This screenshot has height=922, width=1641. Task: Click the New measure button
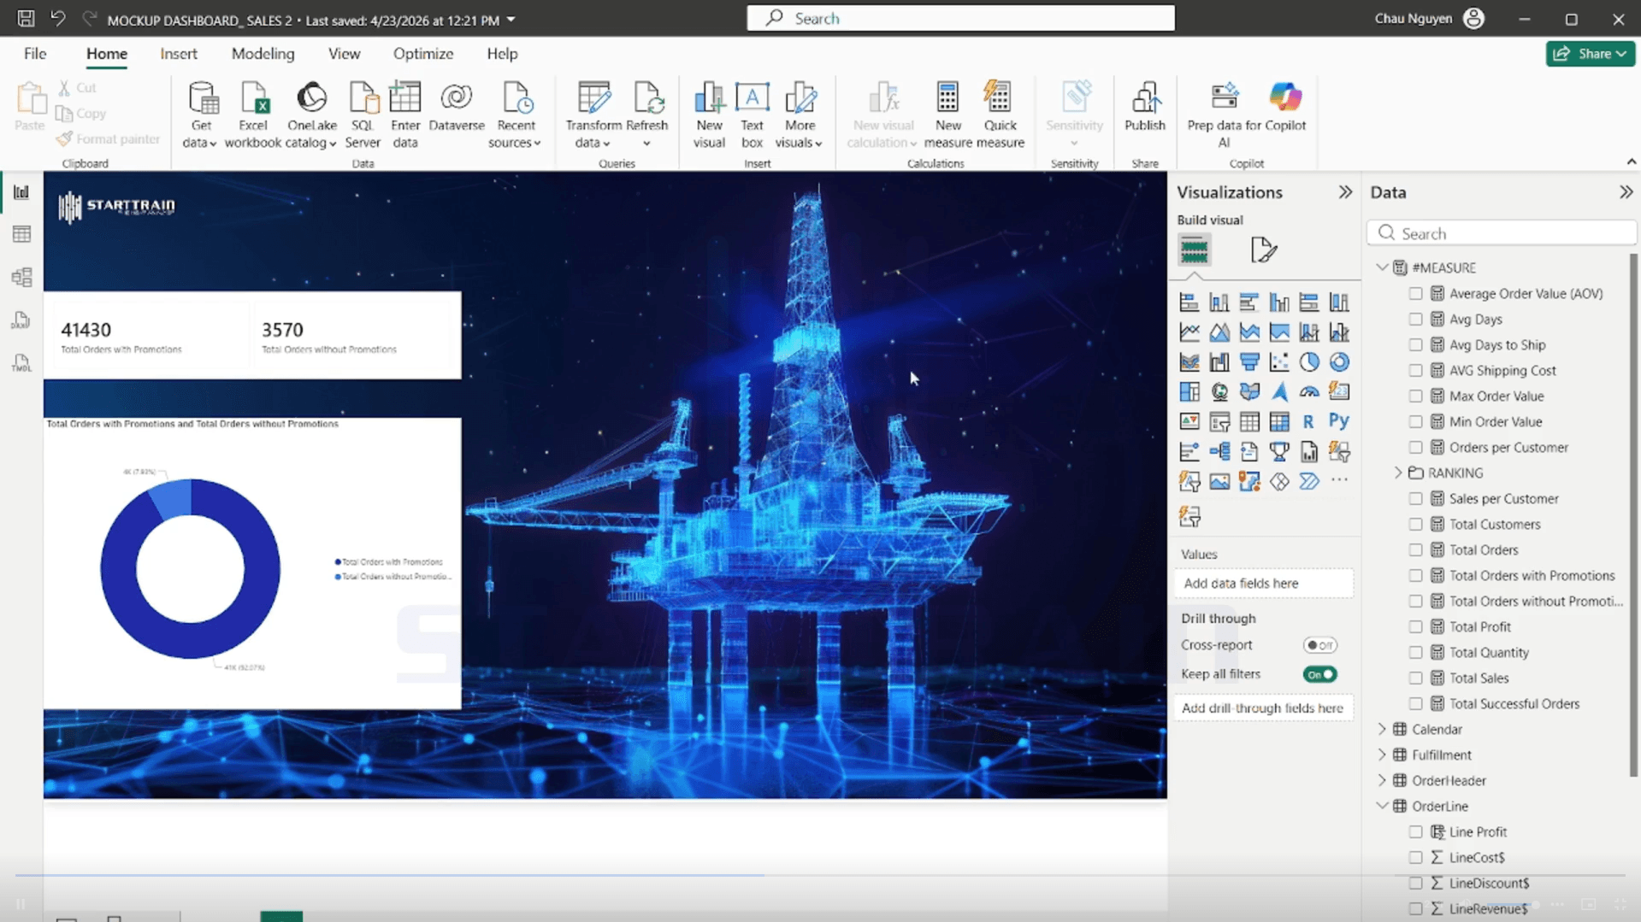947,115
